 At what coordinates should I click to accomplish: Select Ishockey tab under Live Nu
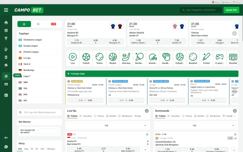[86, 116]
